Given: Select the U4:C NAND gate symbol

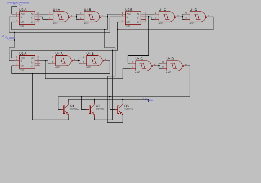Looking at the screenshot, I should 144,66.
